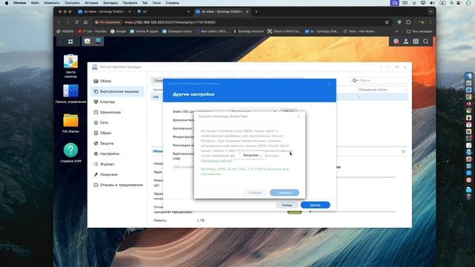Click the 'Not secure' site info badge
Viewport: 475px width, 267px height.
(x=108, y=22)
